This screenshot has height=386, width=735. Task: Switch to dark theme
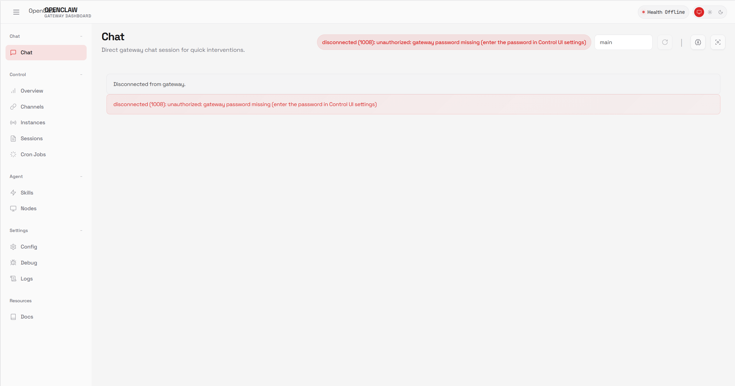(721, 12)
